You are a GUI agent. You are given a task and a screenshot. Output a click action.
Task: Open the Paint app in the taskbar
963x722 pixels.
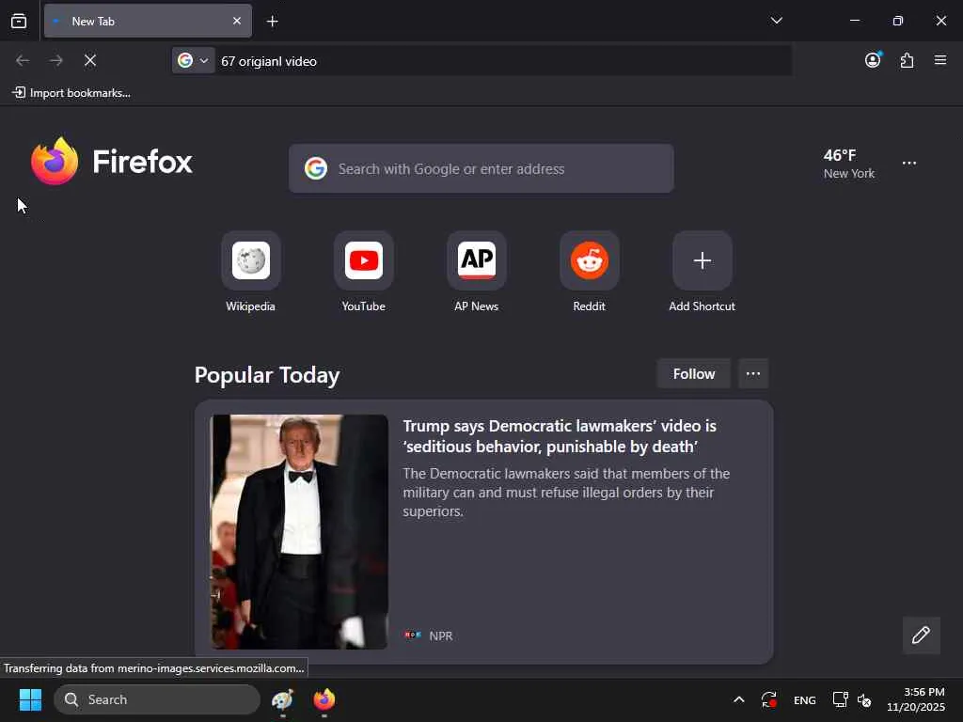(x=282, y=699)
